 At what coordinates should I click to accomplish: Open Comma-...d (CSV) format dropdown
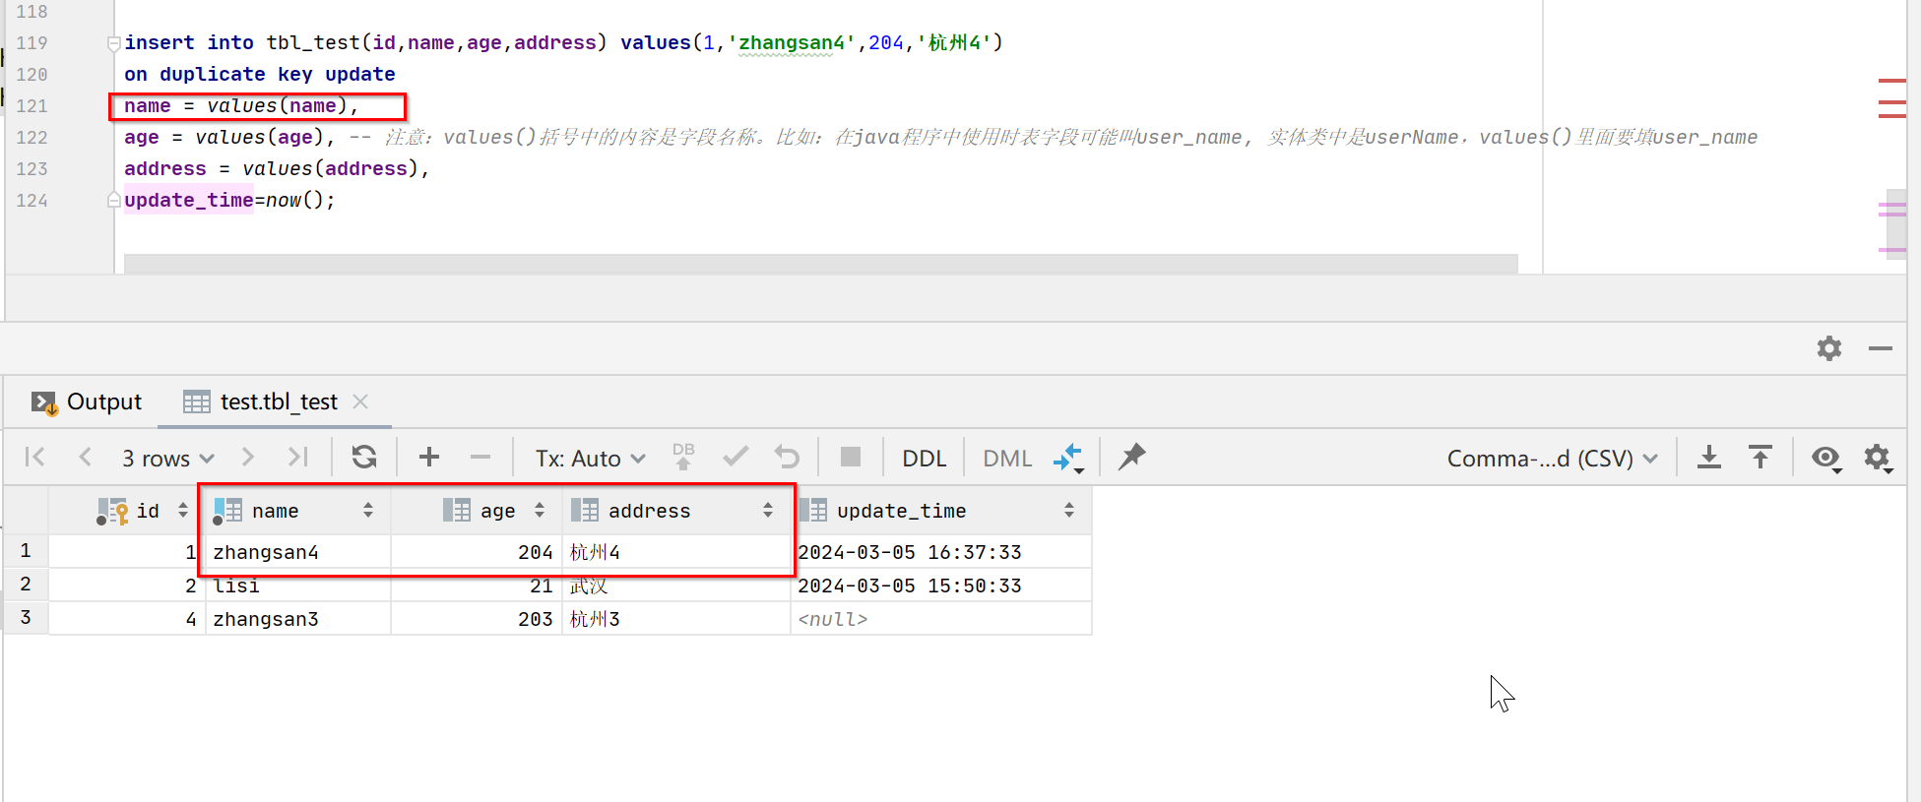[x=1553, y=459]
